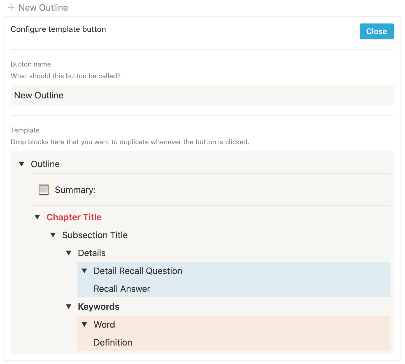Collapse the Outline disclosure triangle
This screenshot has height=364, width=405.
22,164
